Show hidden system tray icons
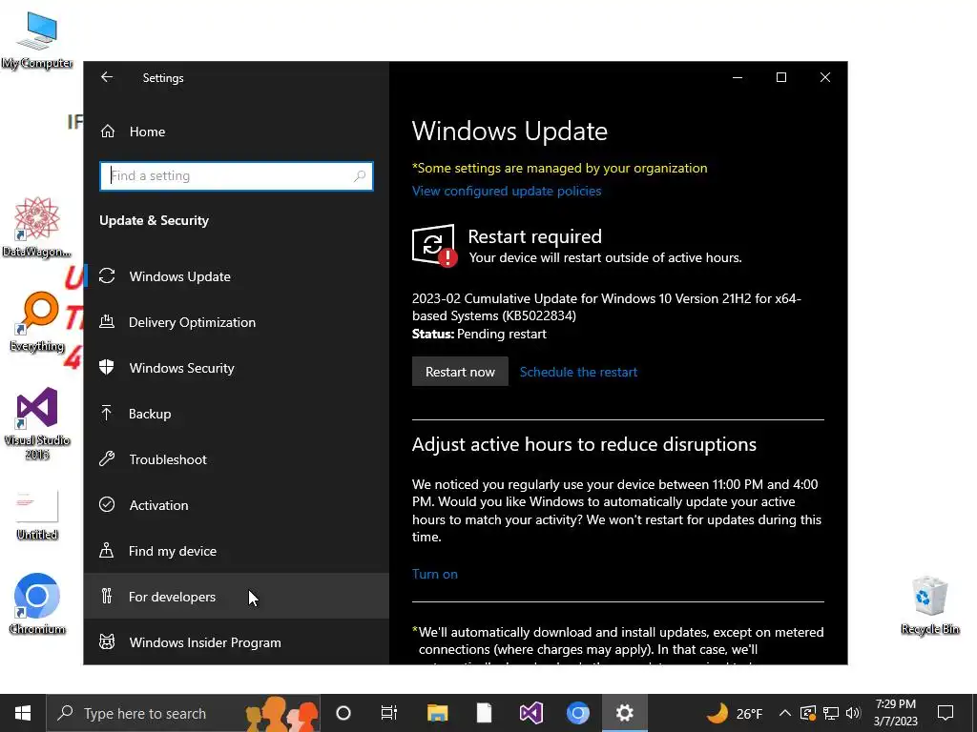 785,713
